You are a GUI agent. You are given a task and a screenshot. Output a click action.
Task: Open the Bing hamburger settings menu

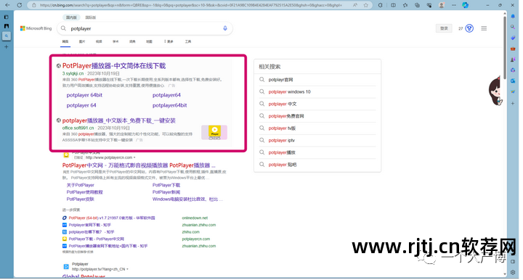tap(484, 28)
